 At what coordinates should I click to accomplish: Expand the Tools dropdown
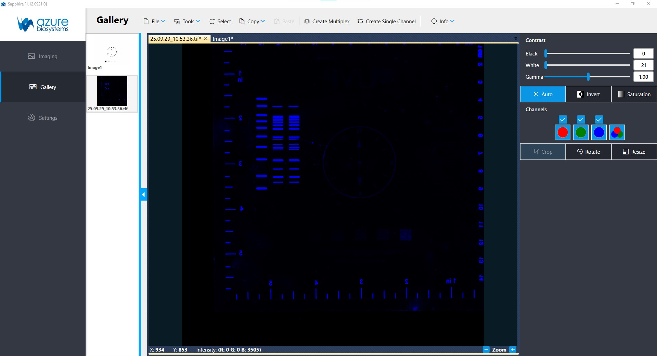(x=187, y=21)
